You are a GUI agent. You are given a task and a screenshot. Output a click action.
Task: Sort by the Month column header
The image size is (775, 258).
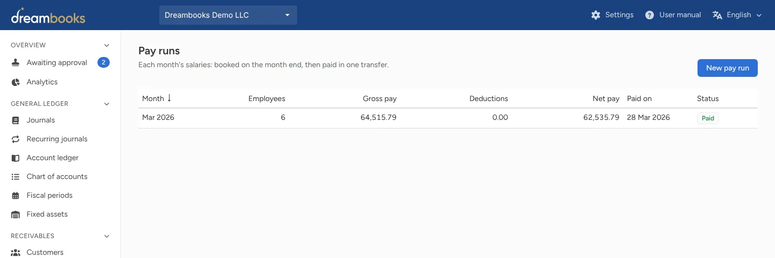point(153,98)
